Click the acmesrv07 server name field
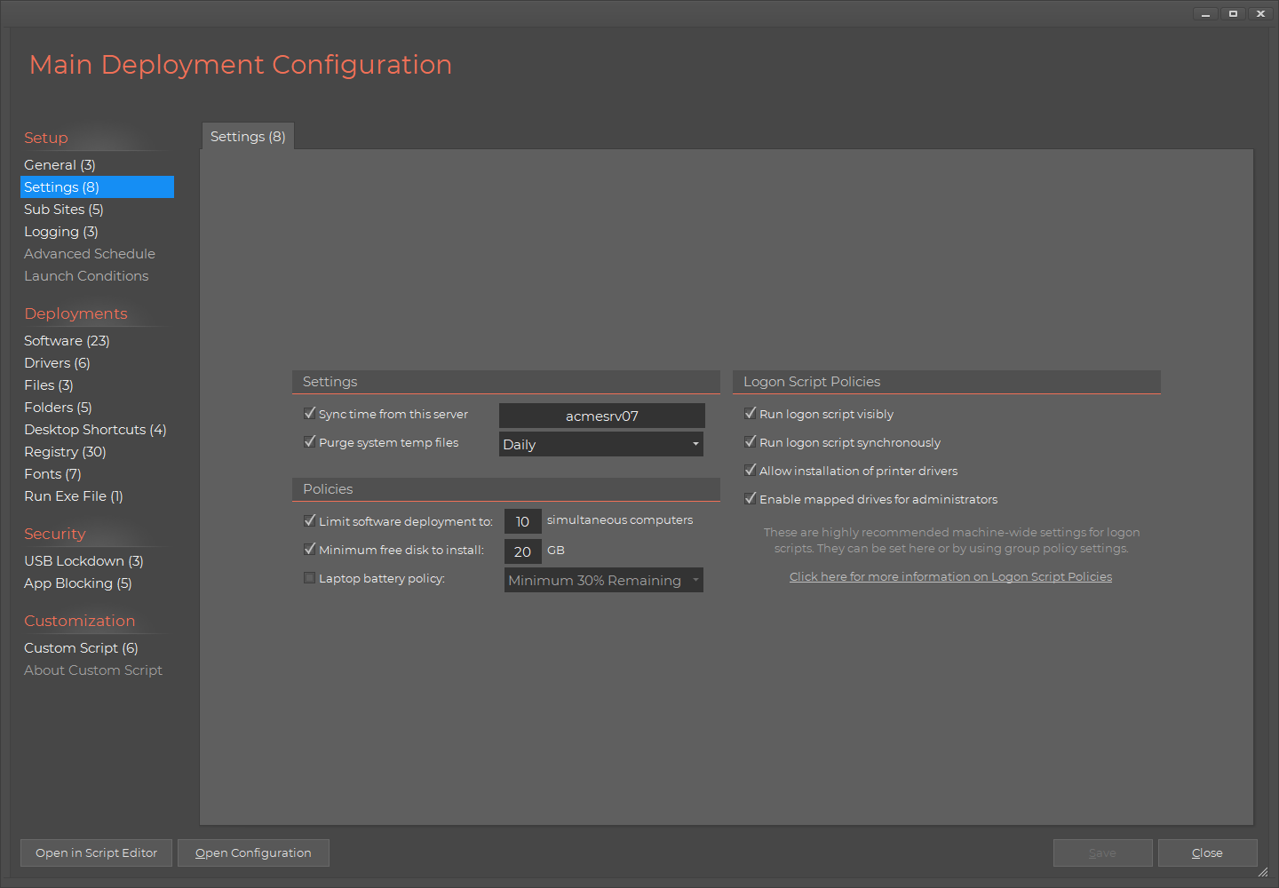This screenshot has height=888, width=1279. coord(601,416)
